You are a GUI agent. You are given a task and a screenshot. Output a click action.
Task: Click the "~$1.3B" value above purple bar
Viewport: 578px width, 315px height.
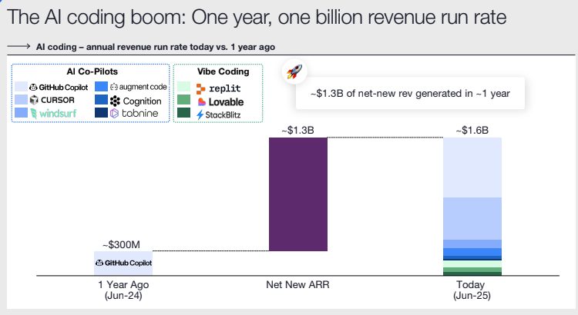point(297,131)
